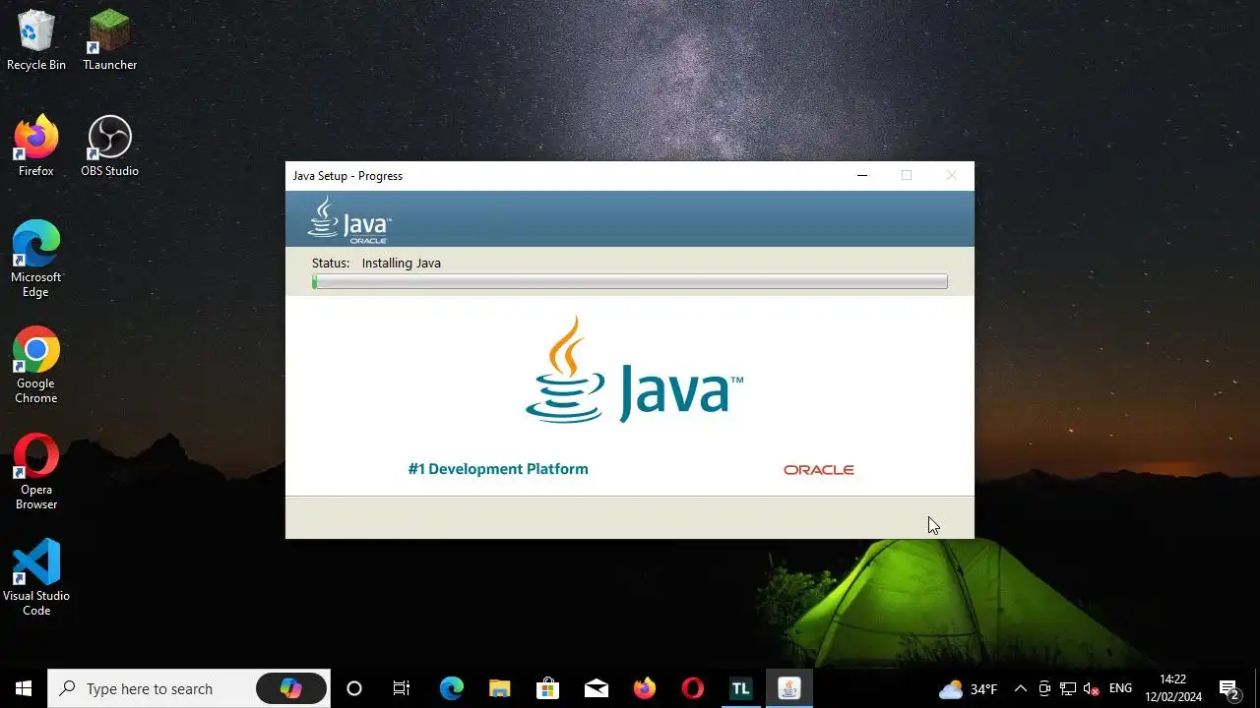Viewport: 1260px width, 708px height.
Task: Select the Firefox desktop shortcut
Action: (x=36, y=147)
